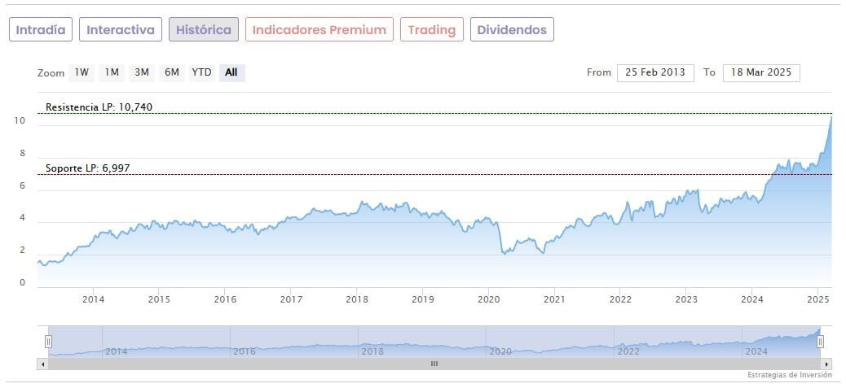The width and height of the screenshot is (846, 388).
Task: Show the Dividendos tab
Action: (x=512, y=30)
